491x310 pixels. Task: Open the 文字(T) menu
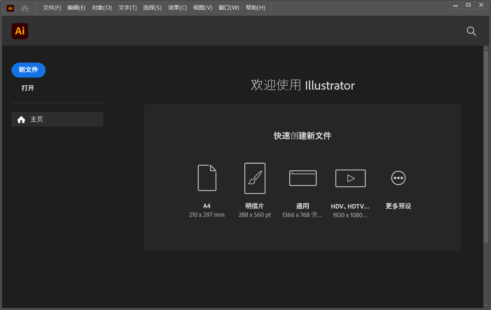(127, 8)
